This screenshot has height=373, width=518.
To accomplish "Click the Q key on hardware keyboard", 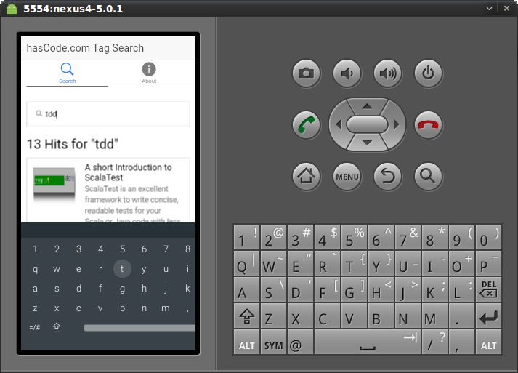I will (246, 263).
